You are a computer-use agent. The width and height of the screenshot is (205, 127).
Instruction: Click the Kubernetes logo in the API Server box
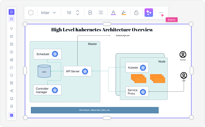tap(85, 72)
